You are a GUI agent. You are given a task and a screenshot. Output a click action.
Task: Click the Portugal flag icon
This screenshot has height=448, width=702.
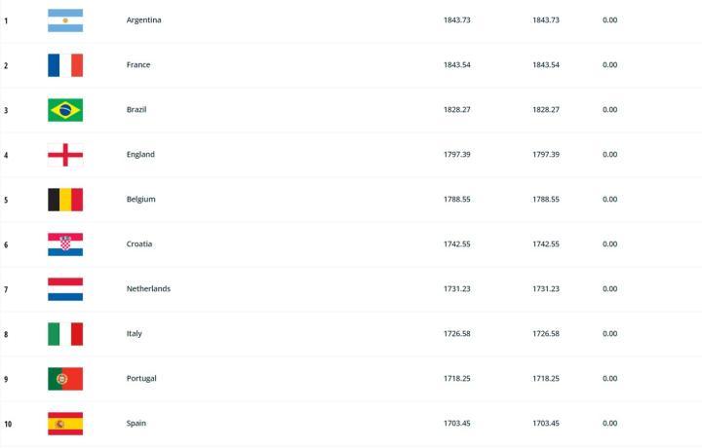(65, 379)
